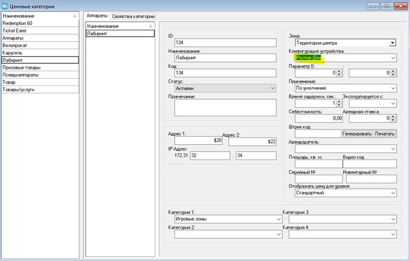Open the Применение dropdown
Screen dimensions: 410x261
coord(393,88)
